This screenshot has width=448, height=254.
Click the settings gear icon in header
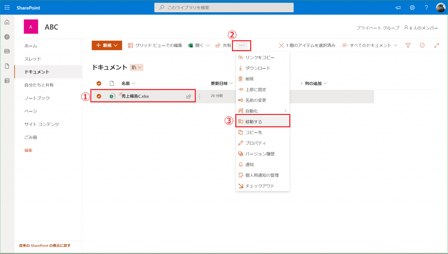pyautogui.click(x=412, y=7)
